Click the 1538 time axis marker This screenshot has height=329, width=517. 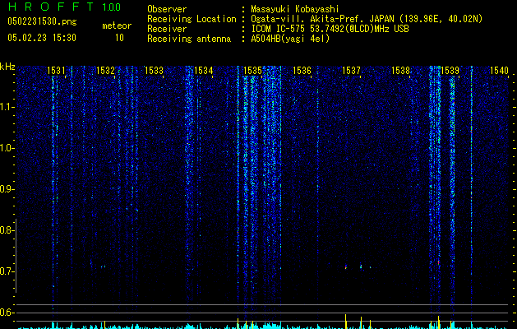pos(400,71)
